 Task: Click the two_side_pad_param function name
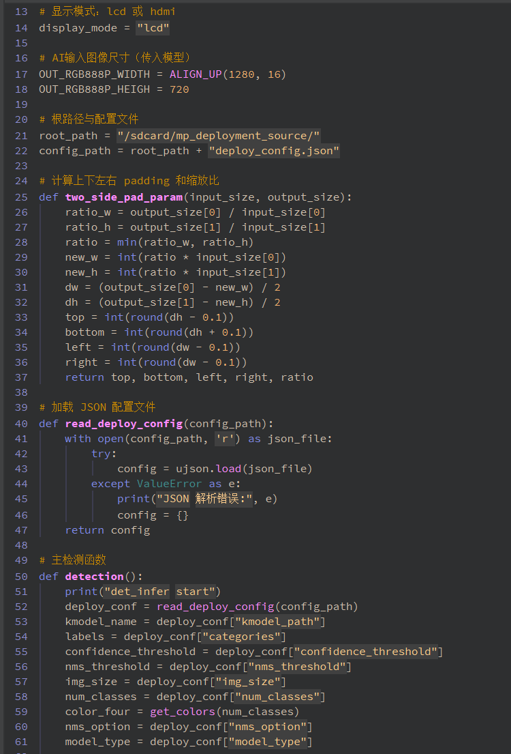pos(124,197)
